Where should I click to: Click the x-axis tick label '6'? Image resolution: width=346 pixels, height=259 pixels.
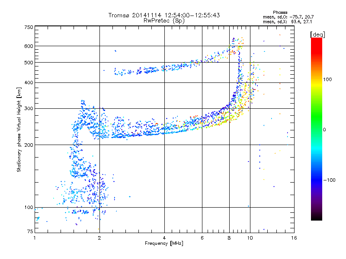pyautogui.click(x=202, y=238)
